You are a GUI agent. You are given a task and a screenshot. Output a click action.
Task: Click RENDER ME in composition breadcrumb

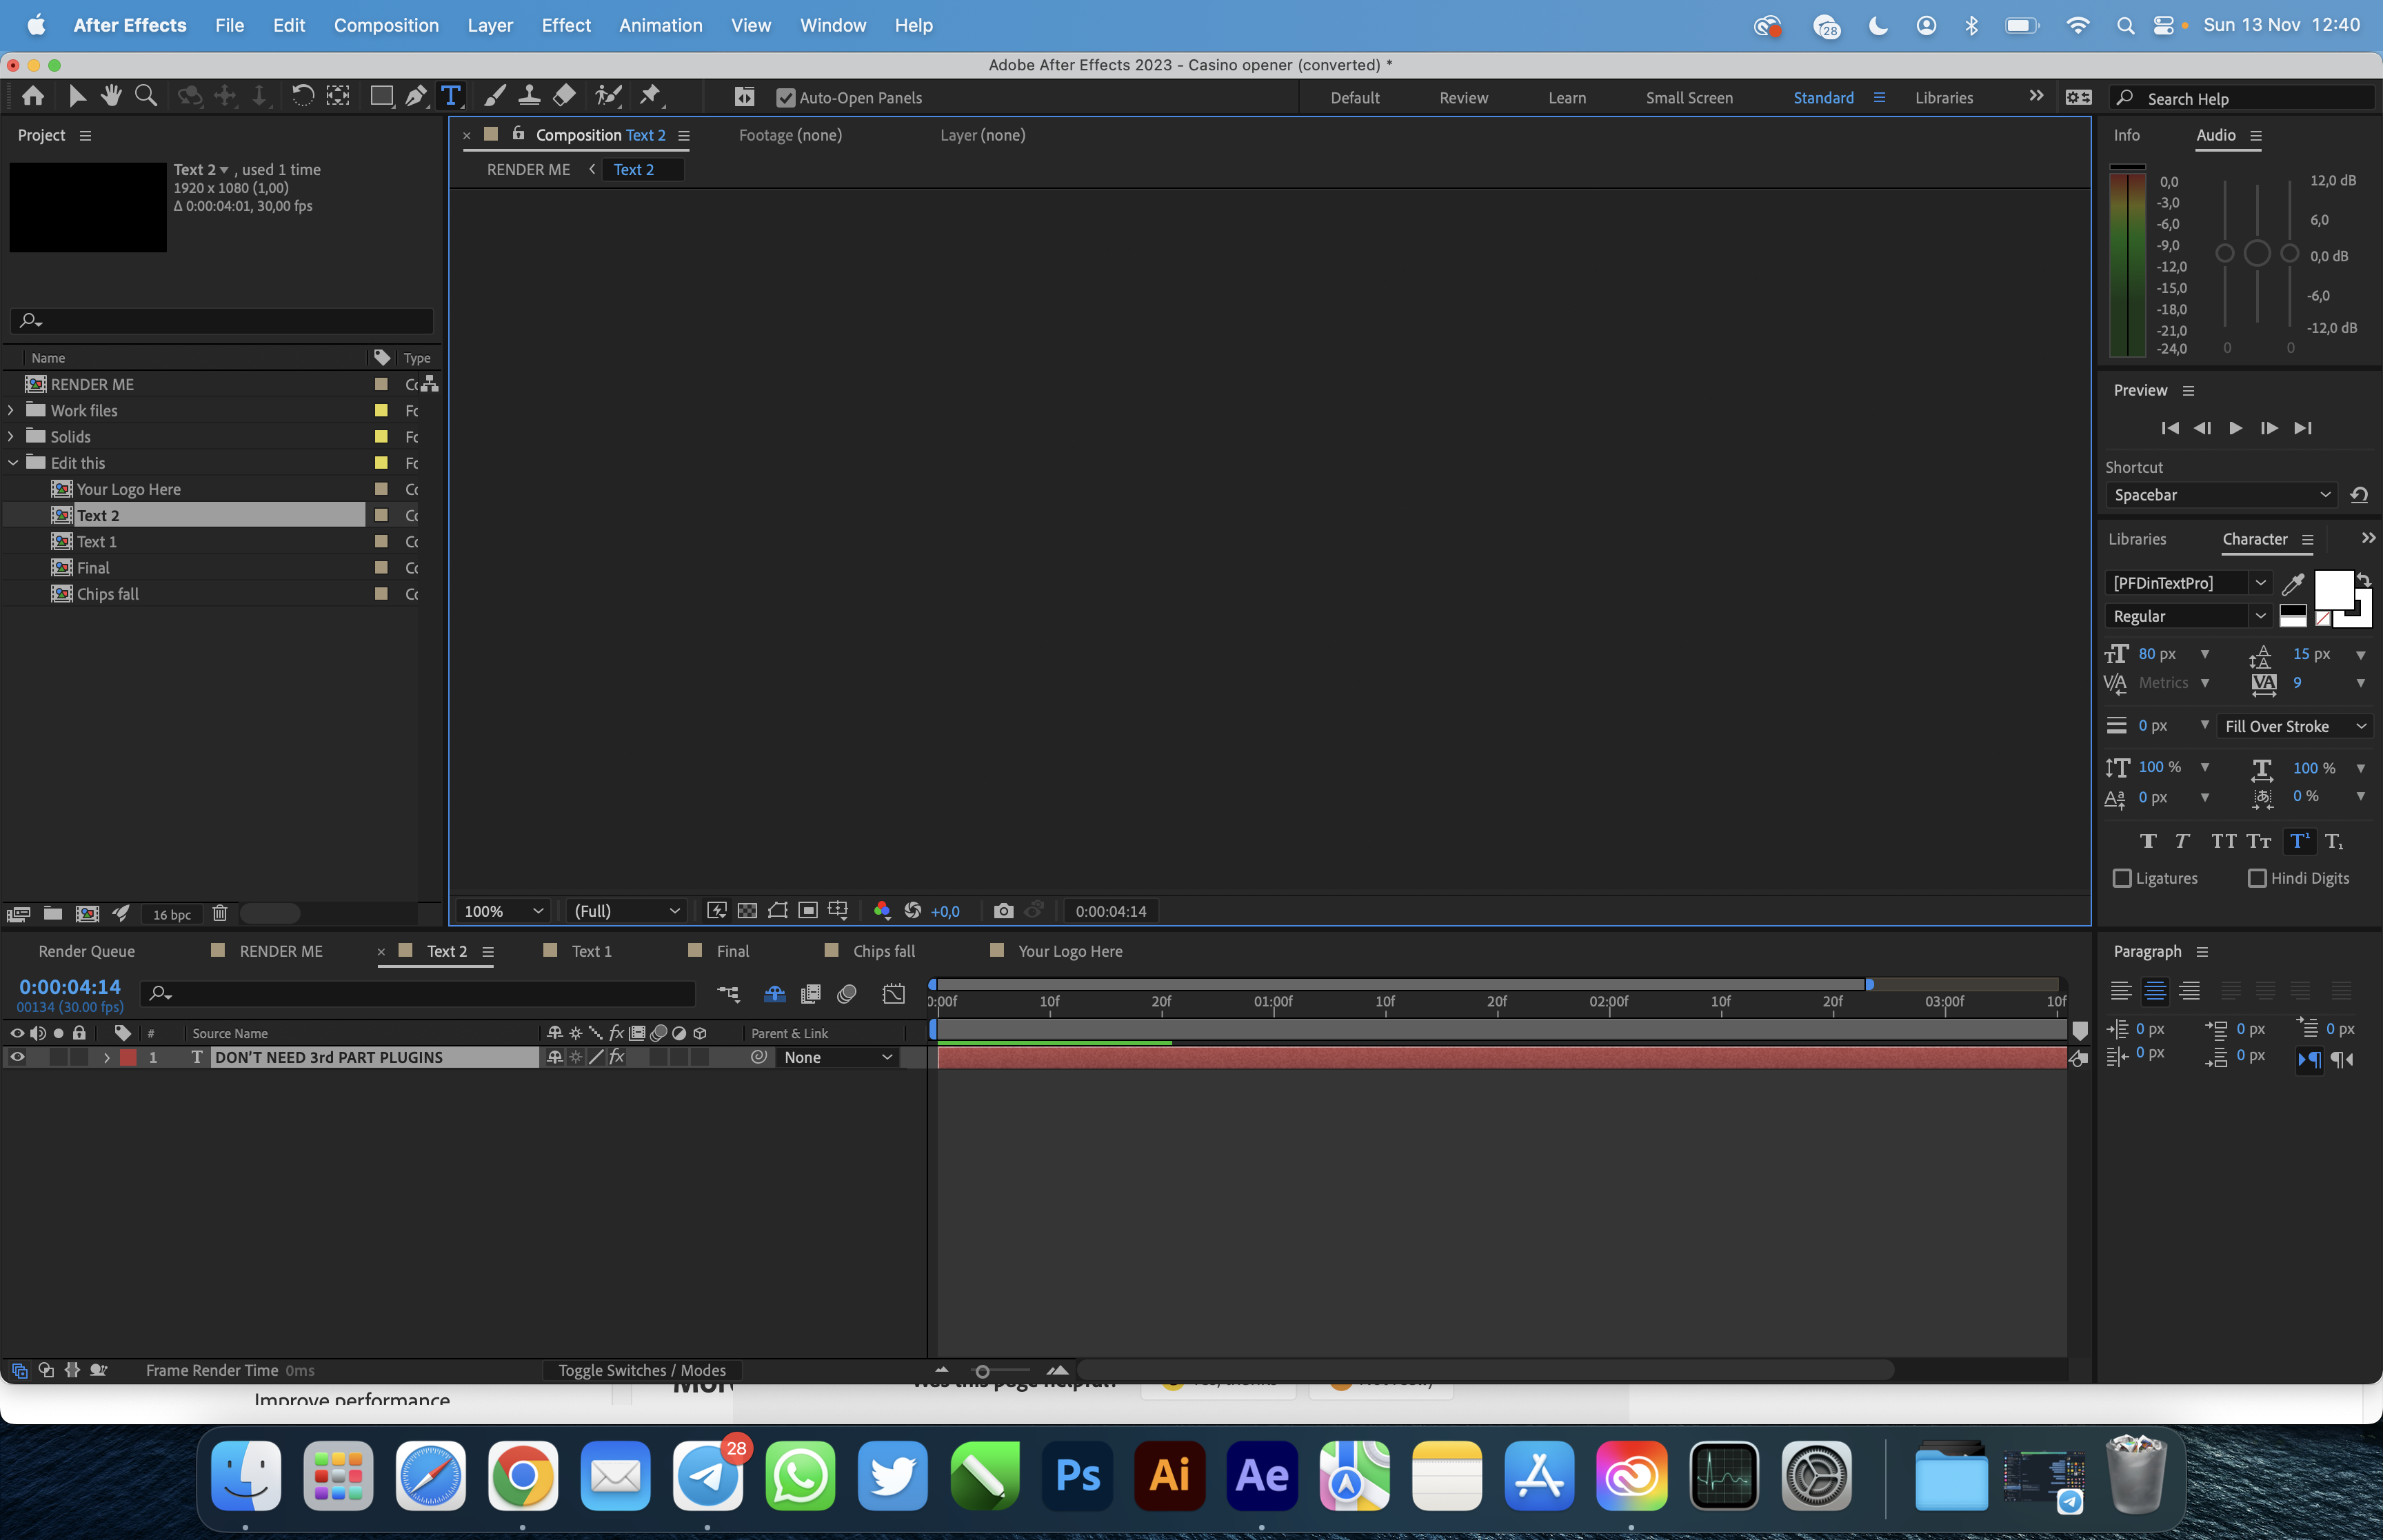(528, 169)
